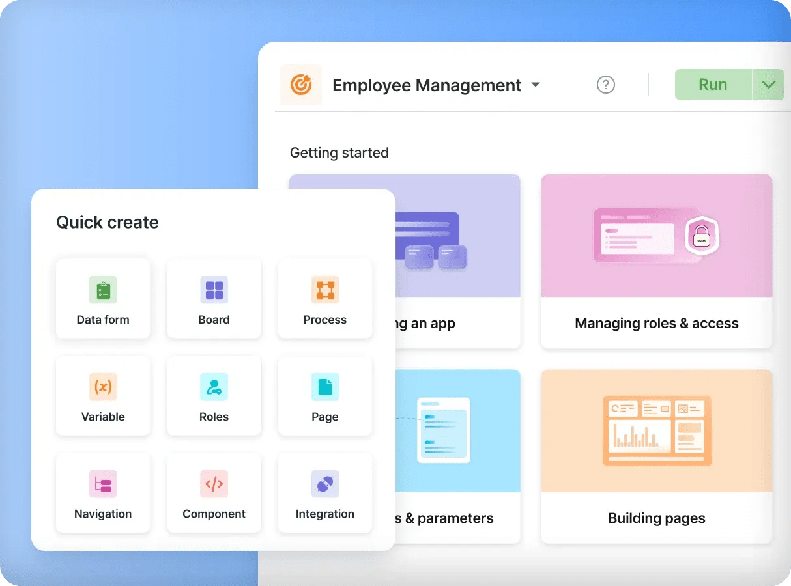Click the Getting started section heading
The width and height of the screenshot is (791, 586).
(339, 152)
